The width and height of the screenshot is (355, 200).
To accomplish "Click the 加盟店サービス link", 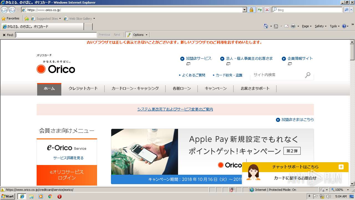I will tap(199, 58).
